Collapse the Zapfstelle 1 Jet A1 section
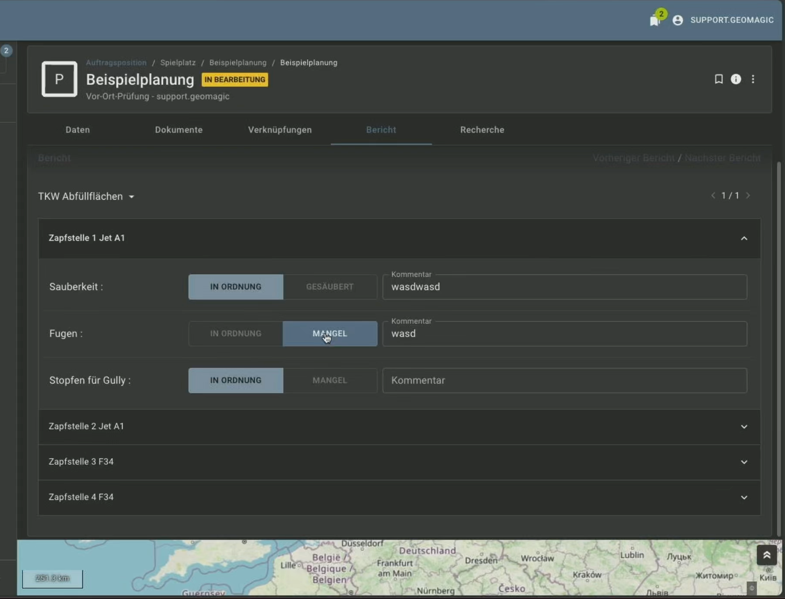The image size is (785, 599). point(744,238)
